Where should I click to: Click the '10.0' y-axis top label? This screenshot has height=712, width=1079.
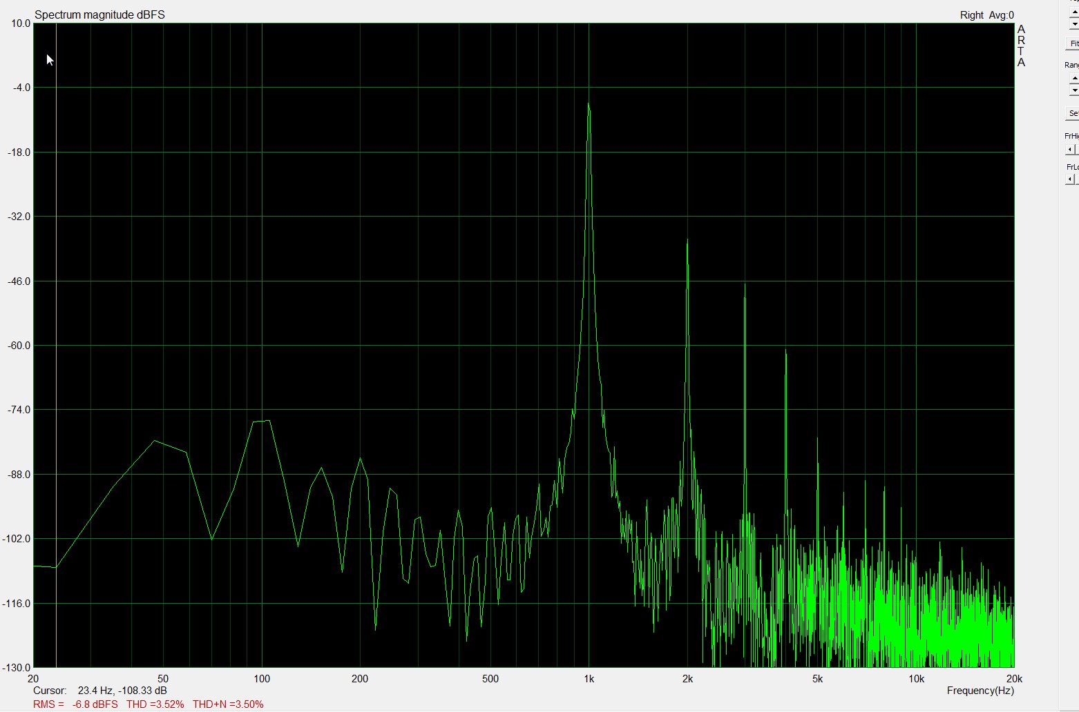coord(21,23)
